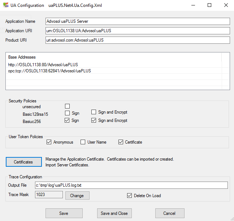Click the Output File path field

click(131, 185)
